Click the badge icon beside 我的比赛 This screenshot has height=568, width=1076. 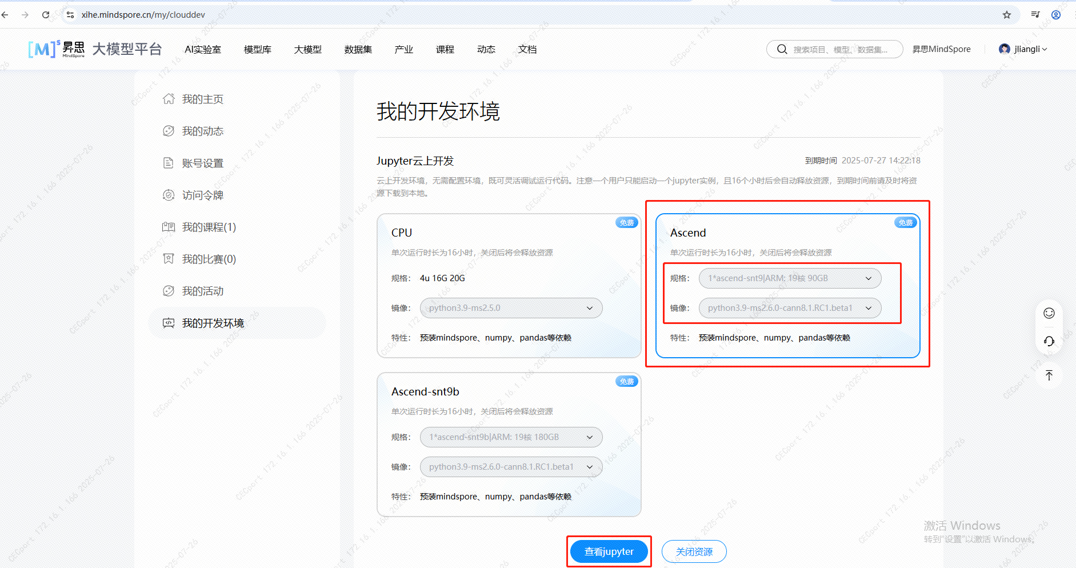tap(169, 259)
